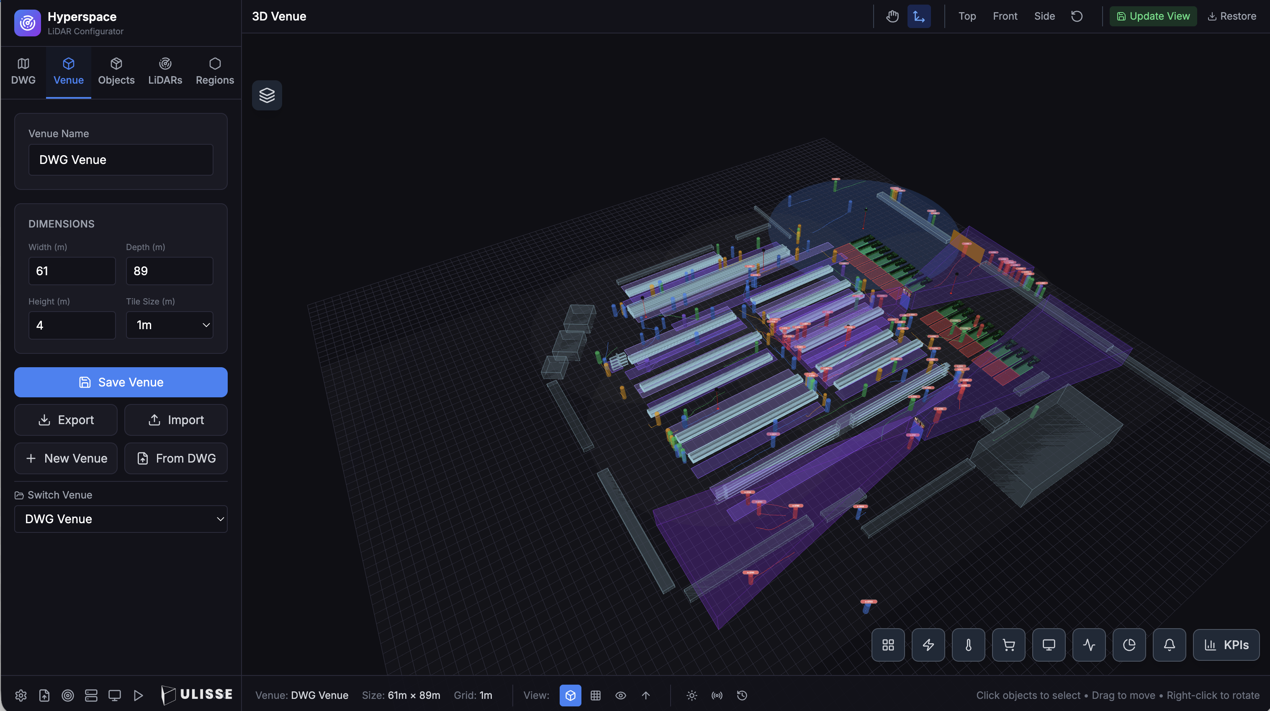
Task: Edit the Width dimension field
Action: 72,271
